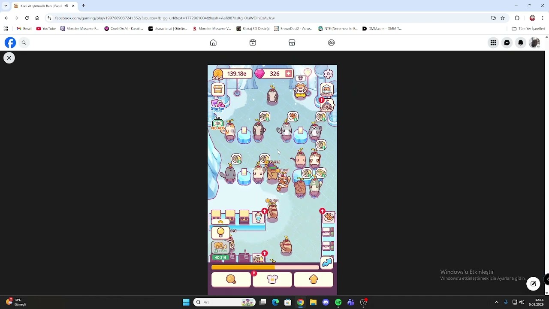Open the shop stall icon in game
The height and width of the screenshot is (309, 549).
click(218, 89)
